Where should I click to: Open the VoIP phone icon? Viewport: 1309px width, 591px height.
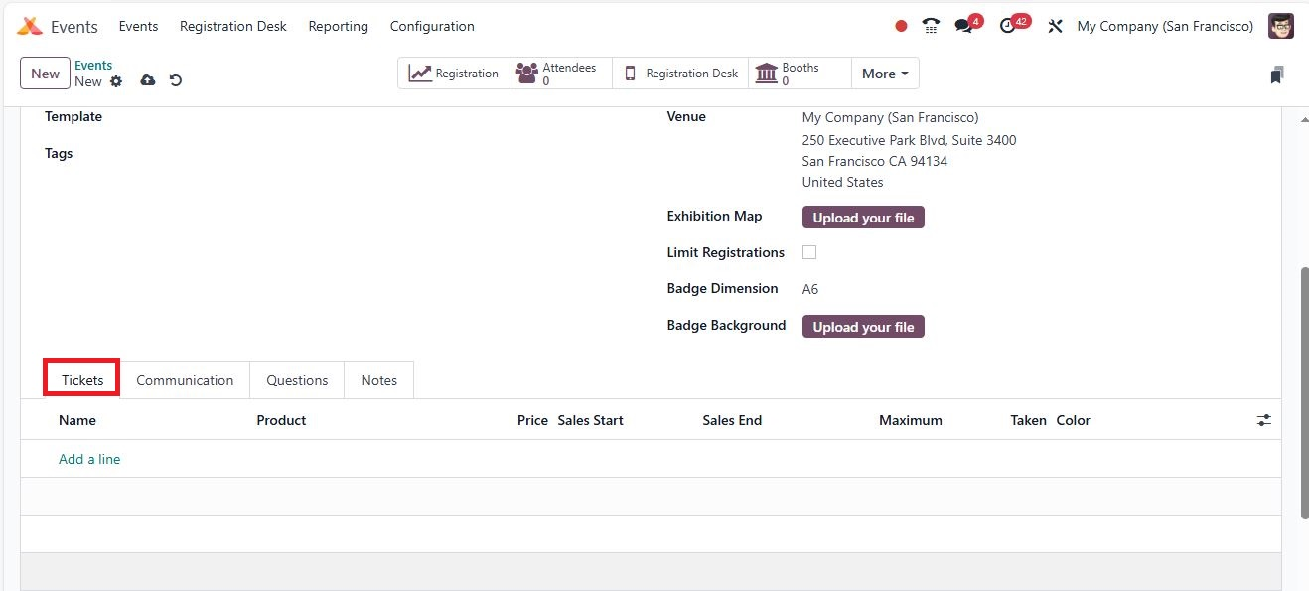coord(931,26)
